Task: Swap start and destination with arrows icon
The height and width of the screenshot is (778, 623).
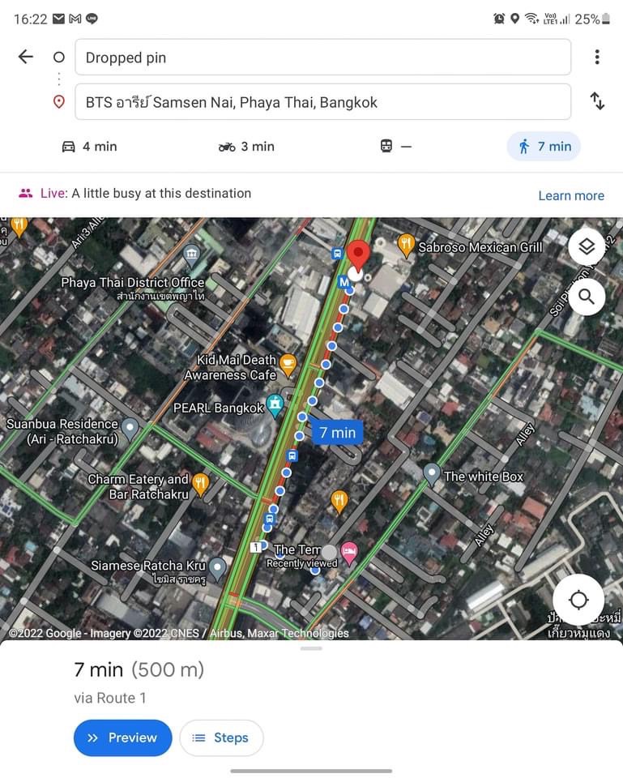Action: tap(597, 100)
